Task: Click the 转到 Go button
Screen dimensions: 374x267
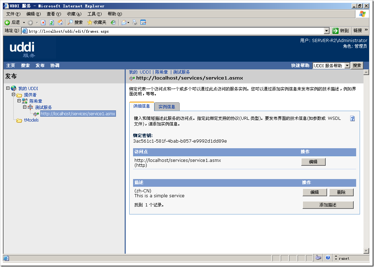Action: coord(341,30)
